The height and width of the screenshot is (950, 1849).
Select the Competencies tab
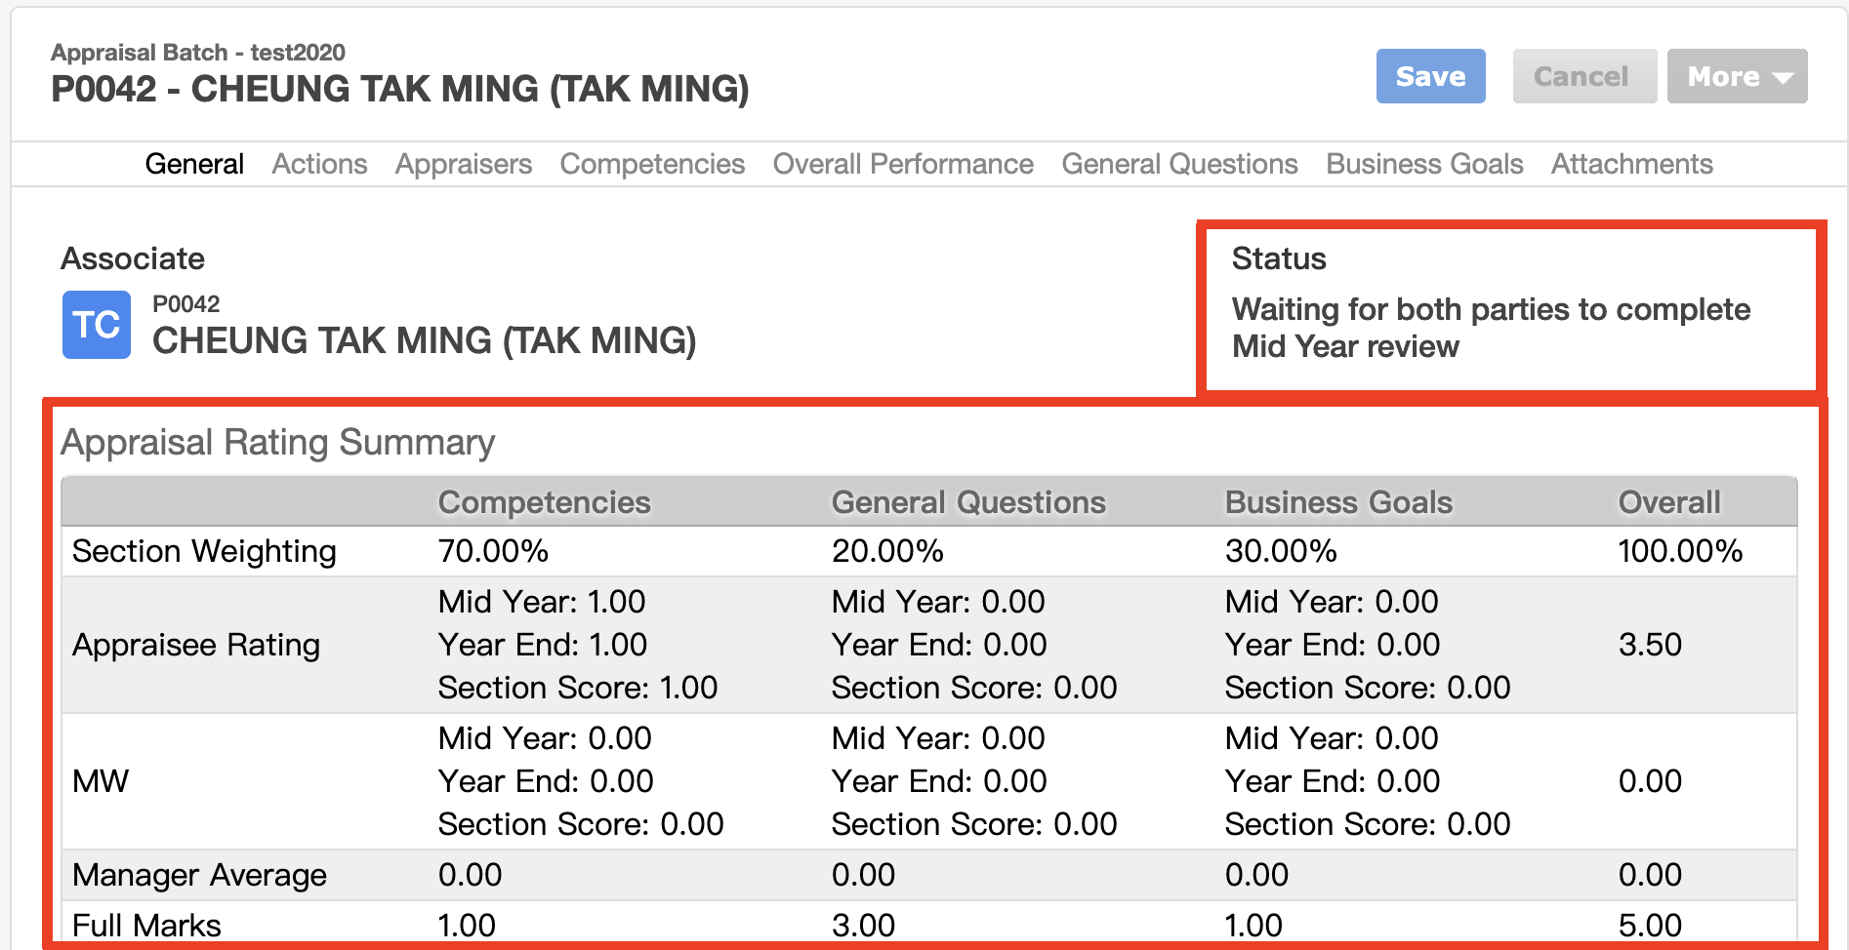pos(652,164)
